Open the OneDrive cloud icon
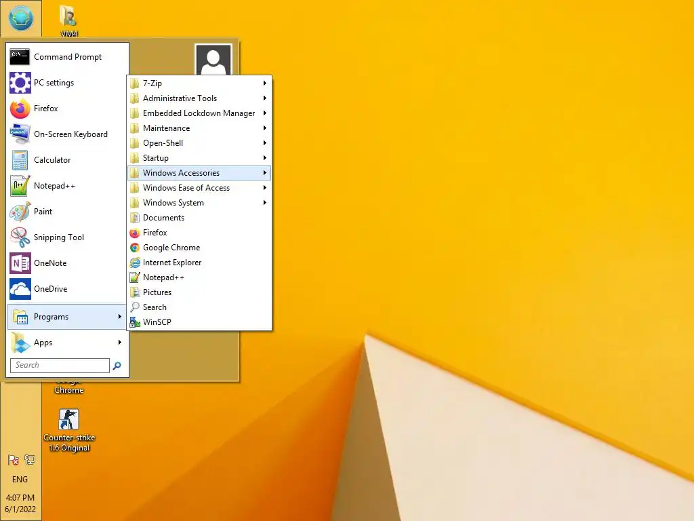This screenshot has width=694, height=521. [20, 289]
